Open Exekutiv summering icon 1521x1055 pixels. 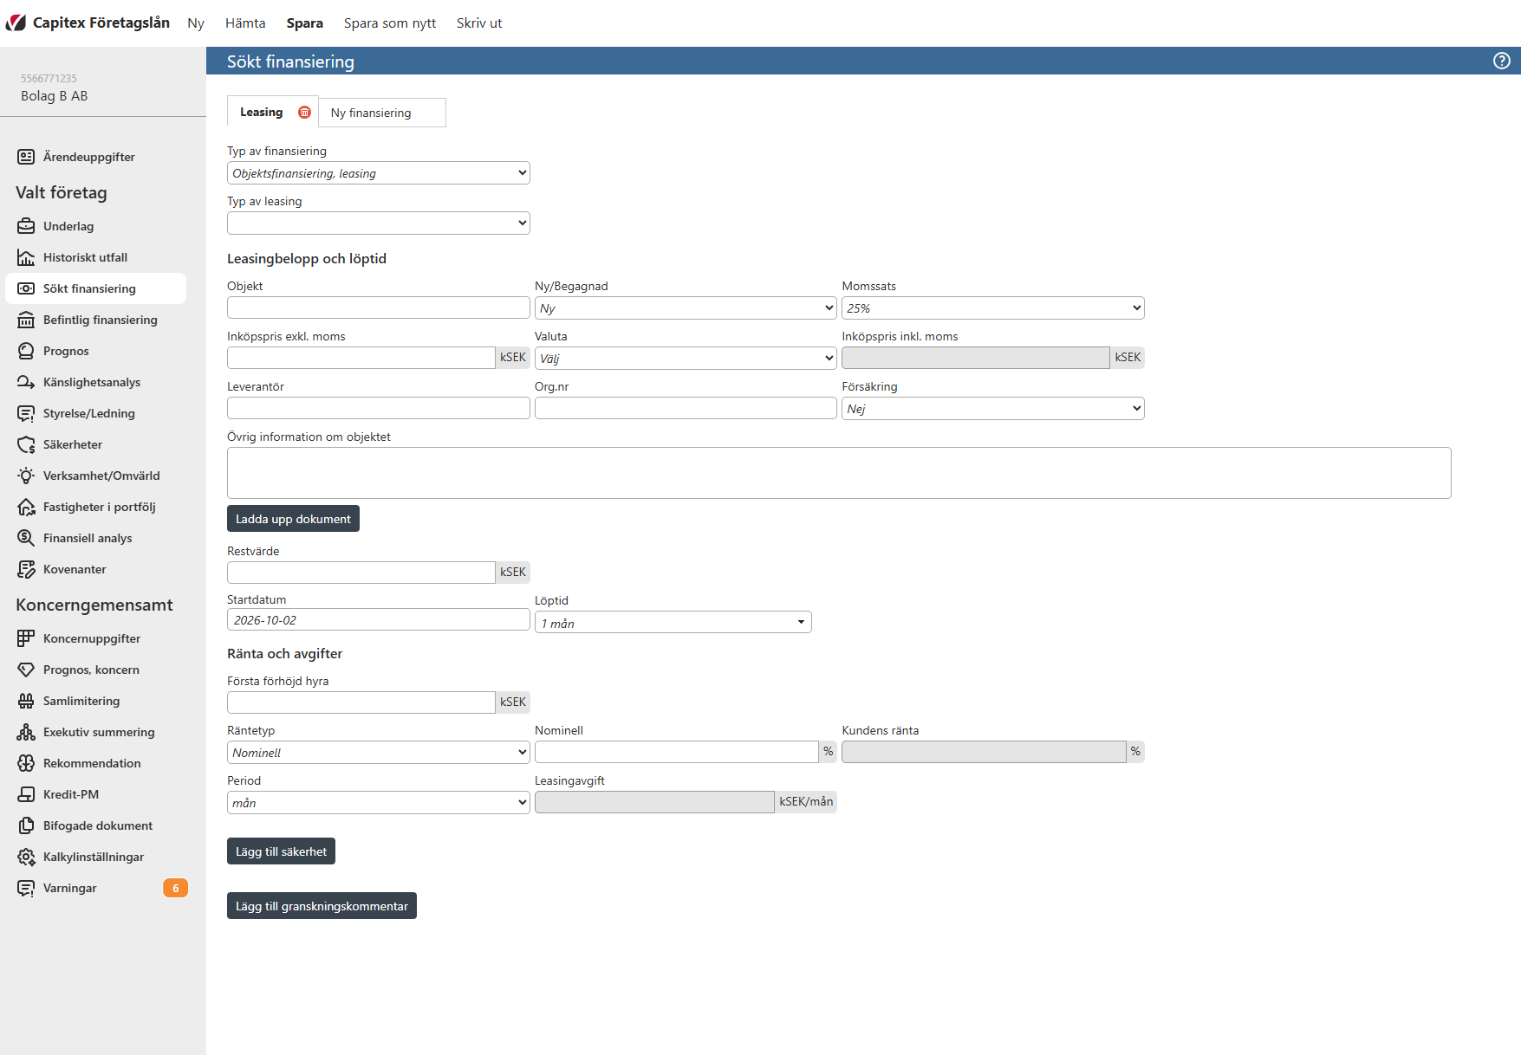(26, 732)
